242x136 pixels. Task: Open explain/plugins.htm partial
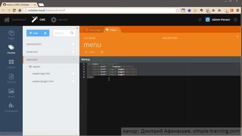[43, 81]
